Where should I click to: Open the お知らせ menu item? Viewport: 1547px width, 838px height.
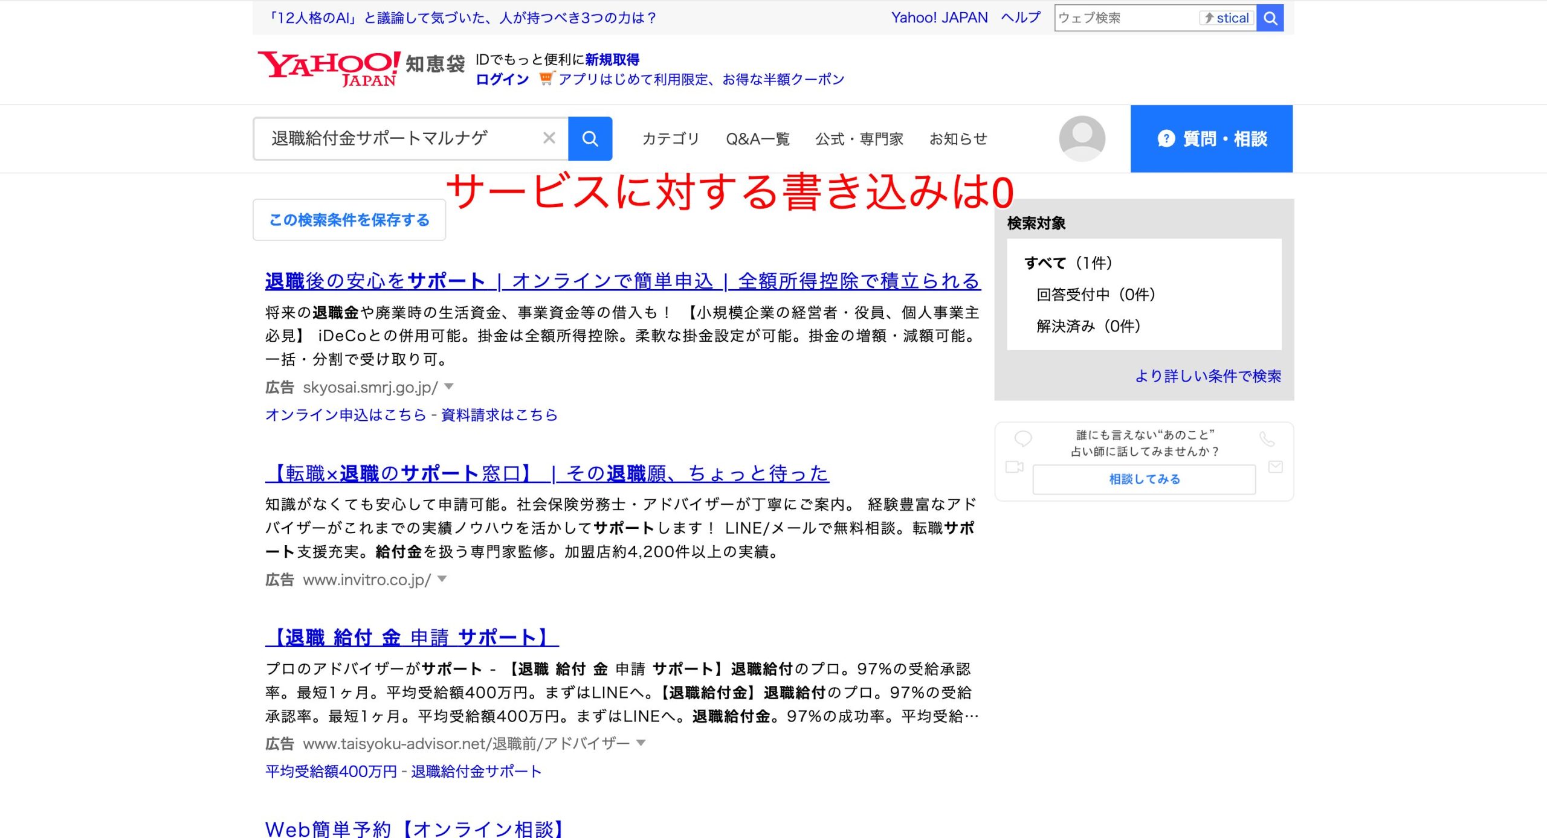[958, 139]
